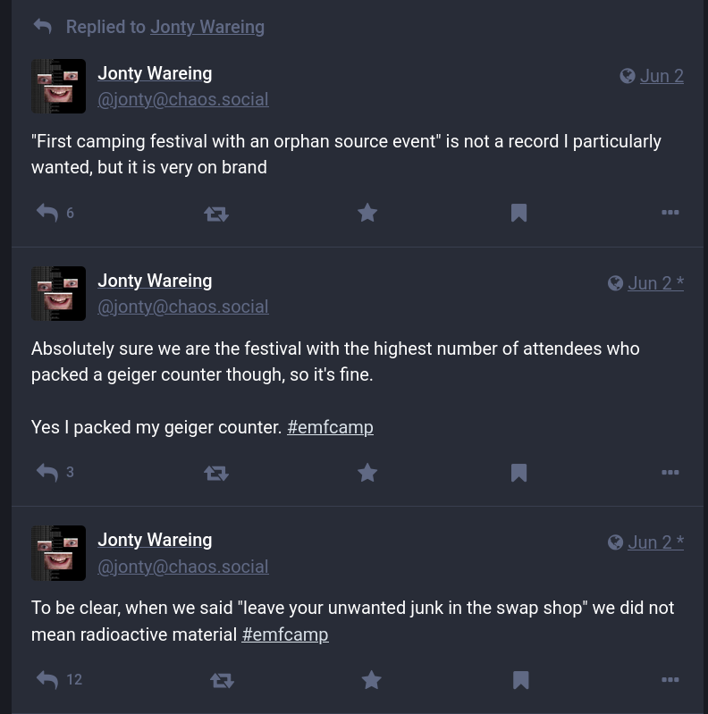Screen dimensions: 708x714
Task: Open #emfcamp hashtag in geiger counter post
Action: click(330, 427)
